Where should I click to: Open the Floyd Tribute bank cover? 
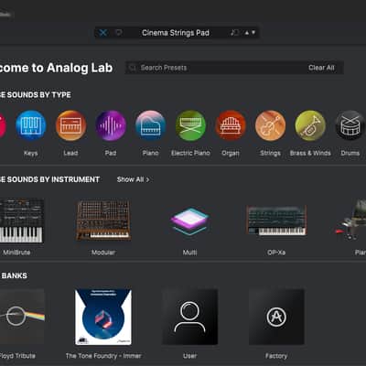[22, 318]
